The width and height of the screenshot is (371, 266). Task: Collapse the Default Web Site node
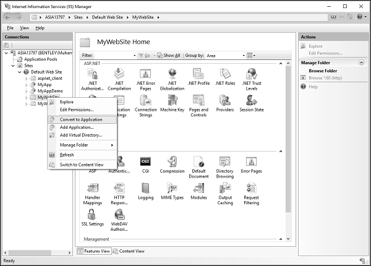click(x=20, y=72)
